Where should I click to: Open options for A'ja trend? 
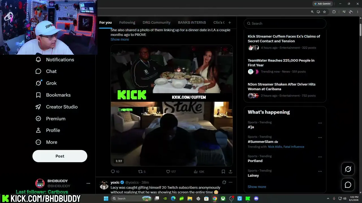(320, 123)
